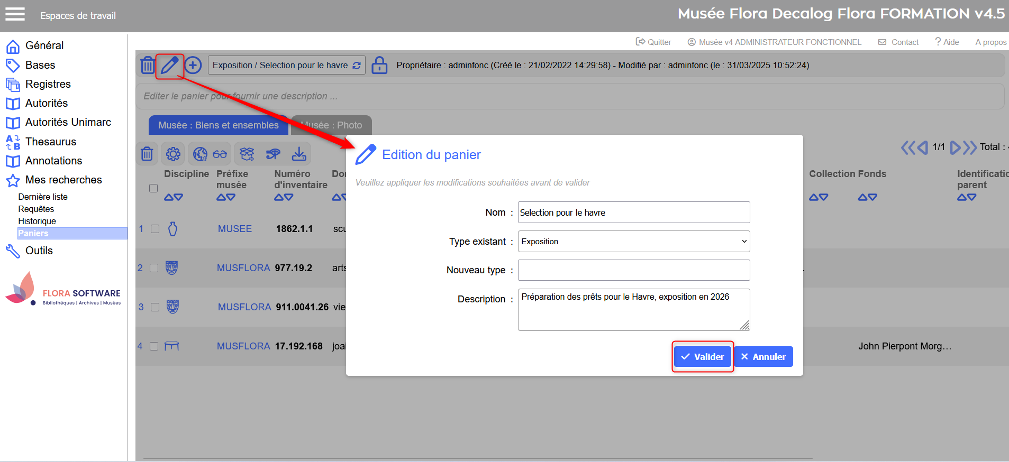Click the plus icon to add a basket
Viewport: 1009px width, 462px height.
[193, 66]
